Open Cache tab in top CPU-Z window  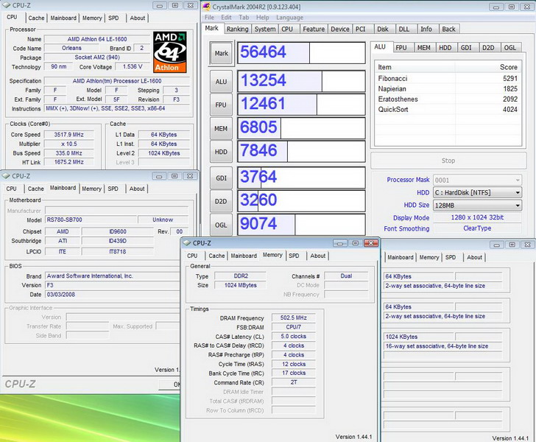pos(36,18)
